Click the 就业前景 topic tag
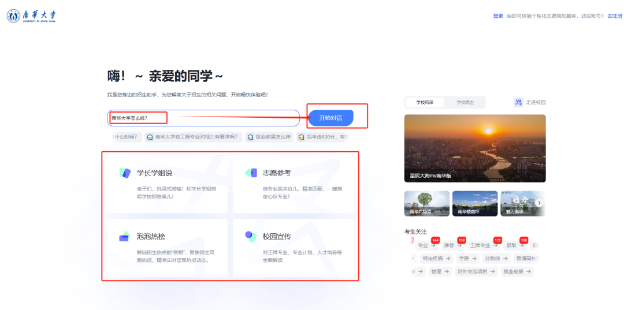Screen dimensions: 624x310 [x=517, y=271]
